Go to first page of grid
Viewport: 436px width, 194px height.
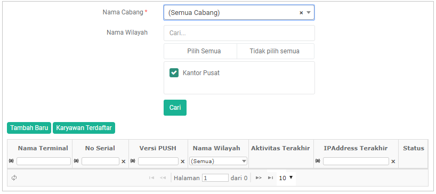151,178
